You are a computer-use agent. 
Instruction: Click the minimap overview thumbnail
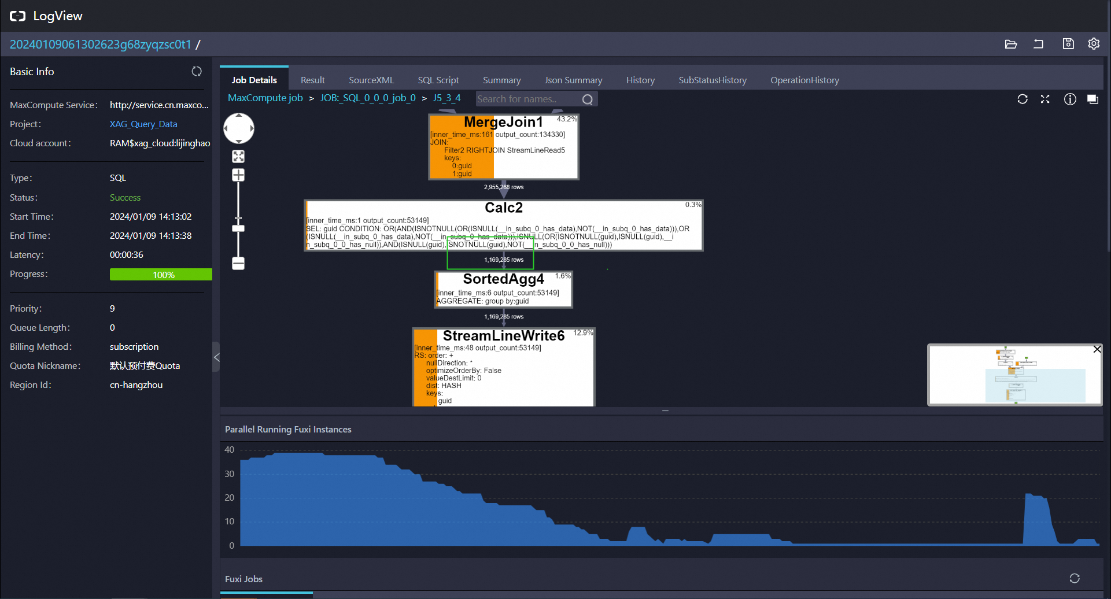click(x=1015, y=376)
